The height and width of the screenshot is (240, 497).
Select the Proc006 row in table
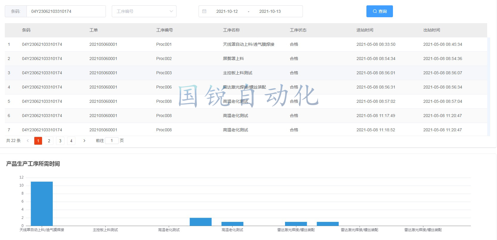click(x=164, y=87)
